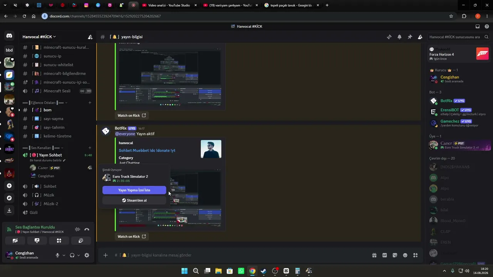
Task: Open user settings gear
Action: 87,255
